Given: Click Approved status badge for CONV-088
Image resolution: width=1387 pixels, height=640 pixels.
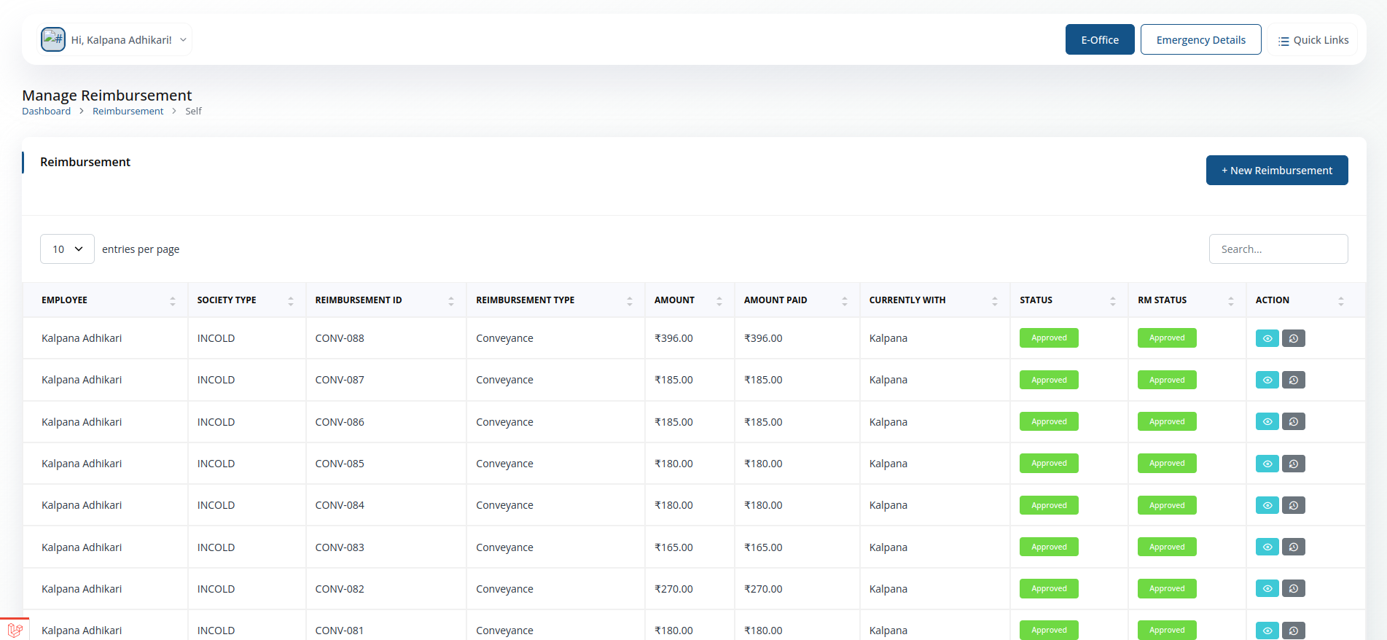Looking at the screenshot, I should pyautogui.click(x=1049, y=338).
